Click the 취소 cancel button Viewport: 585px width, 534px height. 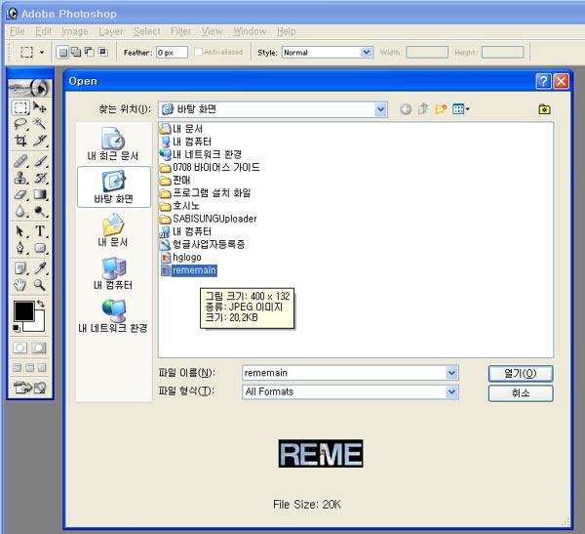(521, 393)
